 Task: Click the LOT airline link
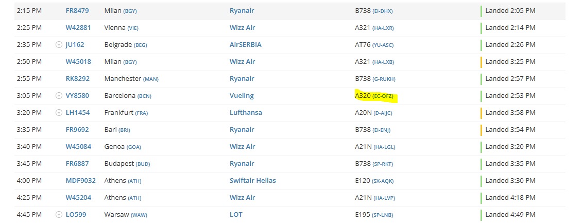click(x=236, y=215)
